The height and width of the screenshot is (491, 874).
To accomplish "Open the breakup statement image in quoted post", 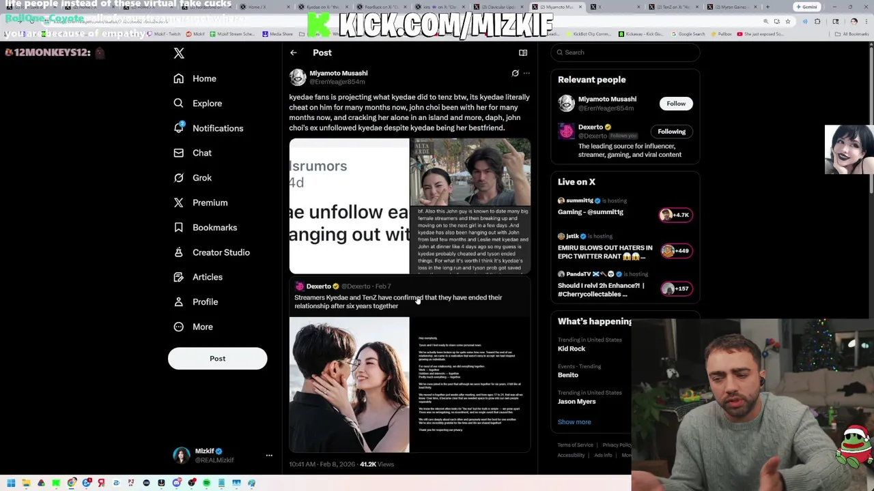I will pos(470,385).
